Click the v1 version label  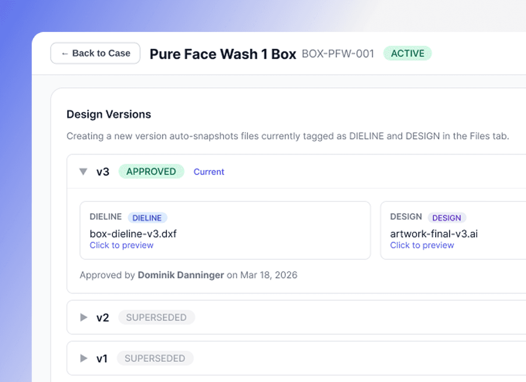click(102, 358)
